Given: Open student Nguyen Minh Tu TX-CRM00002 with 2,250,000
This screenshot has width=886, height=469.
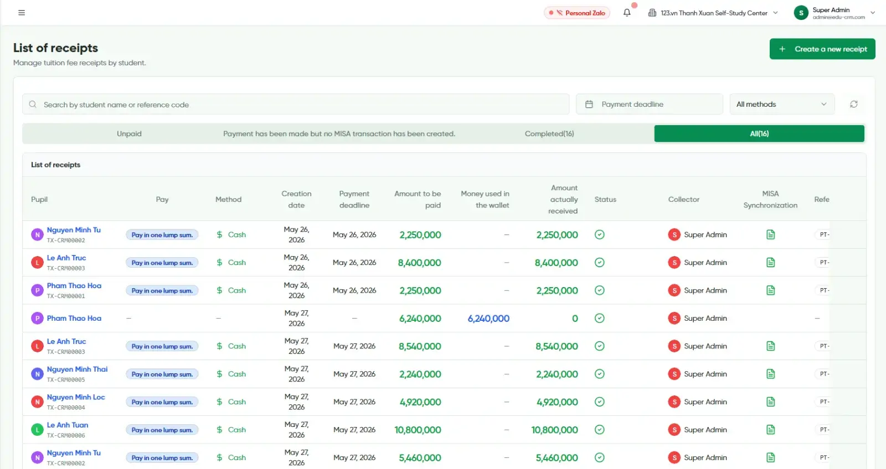Looking at the screenshot, I should tap(74, 230).
